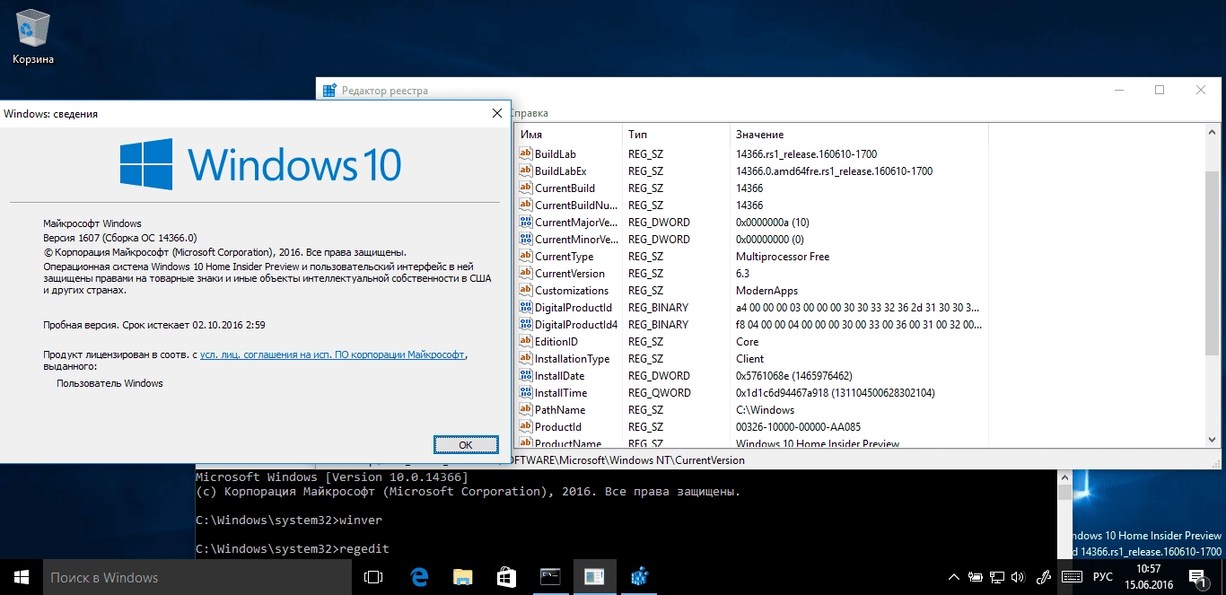
Task: Click the ProductId value icon
Action: tap(526, 426)
